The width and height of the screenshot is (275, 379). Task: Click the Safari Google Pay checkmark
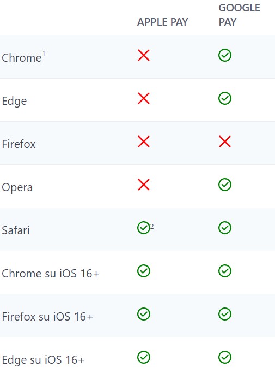225,228
